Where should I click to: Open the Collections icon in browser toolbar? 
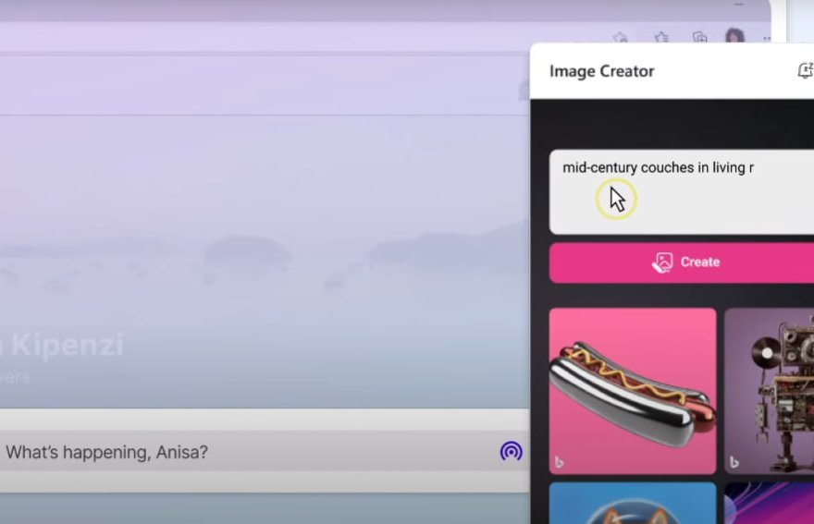click(x=700, y=38)
